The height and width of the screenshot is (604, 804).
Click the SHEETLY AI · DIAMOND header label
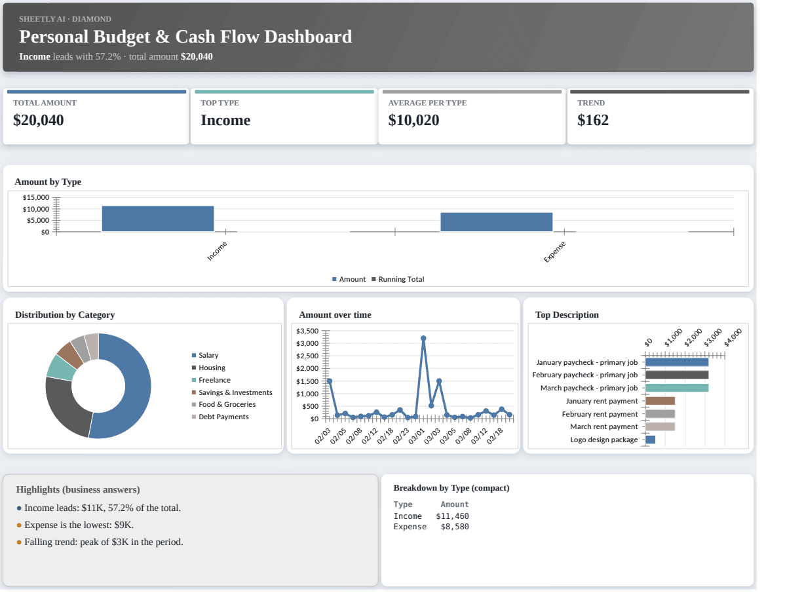(x=65, y=19)
